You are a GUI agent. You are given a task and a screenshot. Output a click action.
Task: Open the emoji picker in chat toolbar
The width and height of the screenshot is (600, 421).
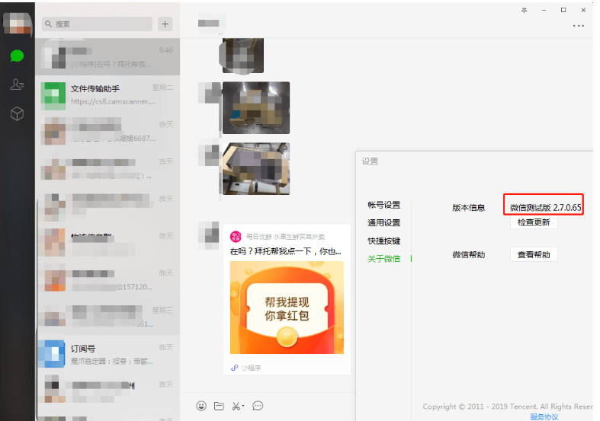pyautogui.click(x=201, y=406)
